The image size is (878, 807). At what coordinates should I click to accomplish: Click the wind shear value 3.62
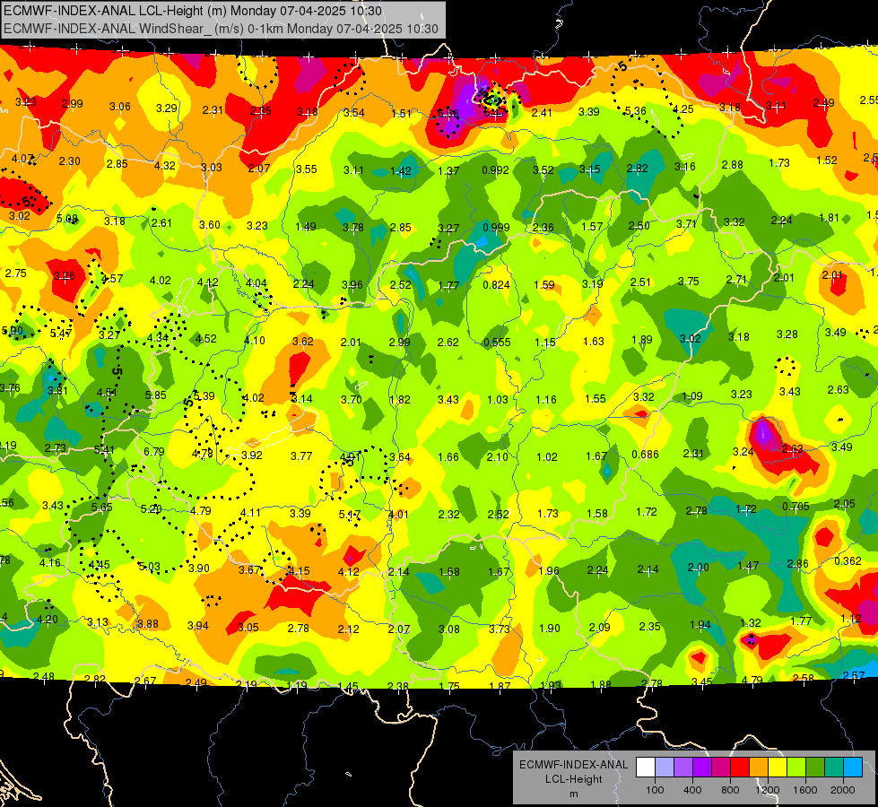(x=303, y=341)
